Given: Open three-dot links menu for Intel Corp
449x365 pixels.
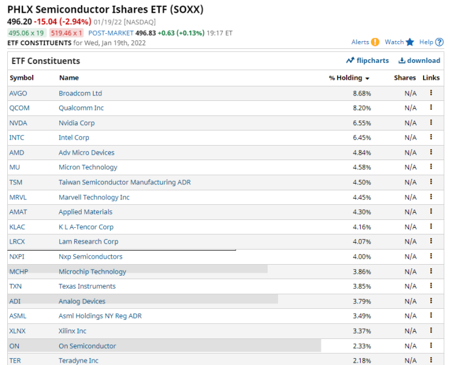Looking at the screenshot, I should pos(431,137).
